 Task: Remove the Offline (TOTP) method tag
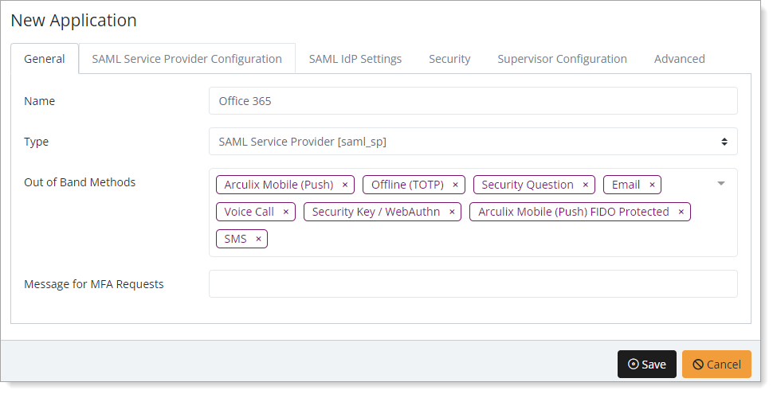[x=455, y=185]
